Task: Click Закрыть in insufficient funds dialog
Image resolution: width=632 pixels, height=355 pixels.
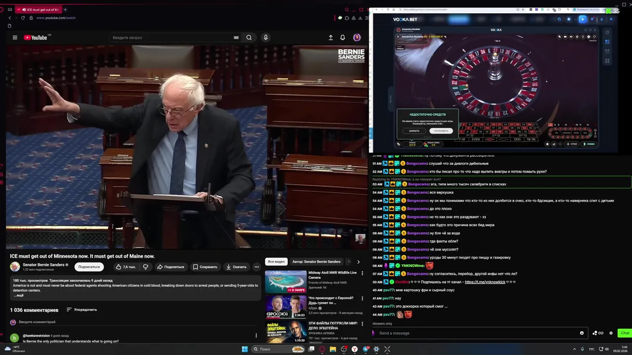Action: [414, 131]
